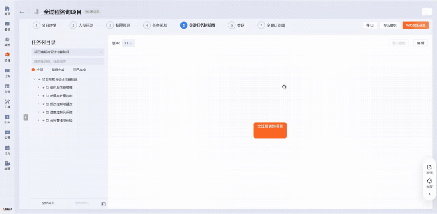Click the folder icon of 合同管理与保险
Image resolution: width=437 pixels, height=214 pixels.
pyautogui.click(x=47, y=121)
